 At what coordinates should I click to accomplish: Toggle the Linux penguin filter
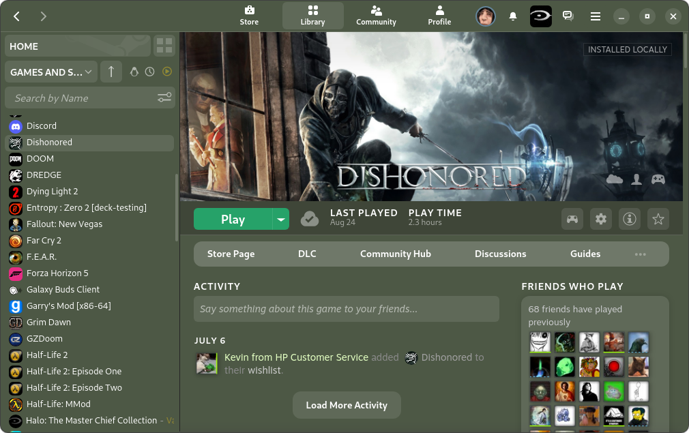click(x=134, y=72)
